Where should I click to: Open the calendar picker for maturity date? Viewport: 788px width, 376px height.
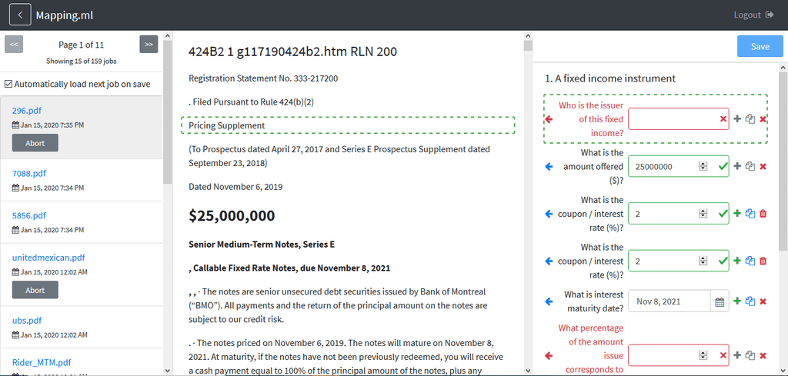(720, 302)
